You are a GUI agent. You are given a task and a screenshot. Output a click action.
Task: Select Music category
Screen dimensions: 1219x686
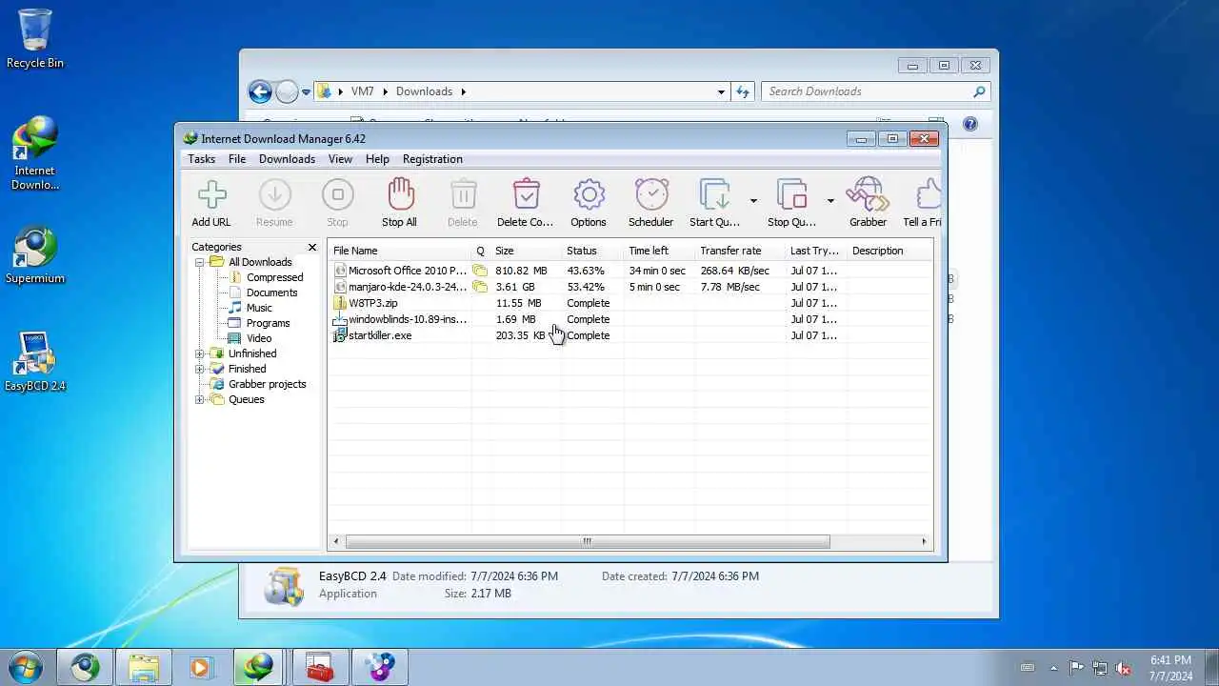[x=259, y=308]
